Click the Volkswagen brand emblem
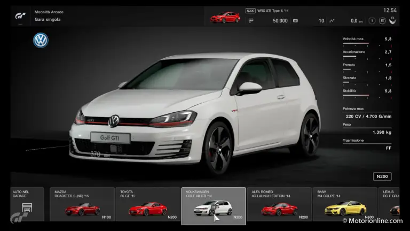 [x=41, y=41]
